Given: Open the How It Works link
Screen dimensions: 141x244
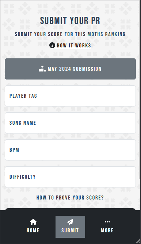Looking at the screenshot, I should pyautogui.click(x=74, y=46).
